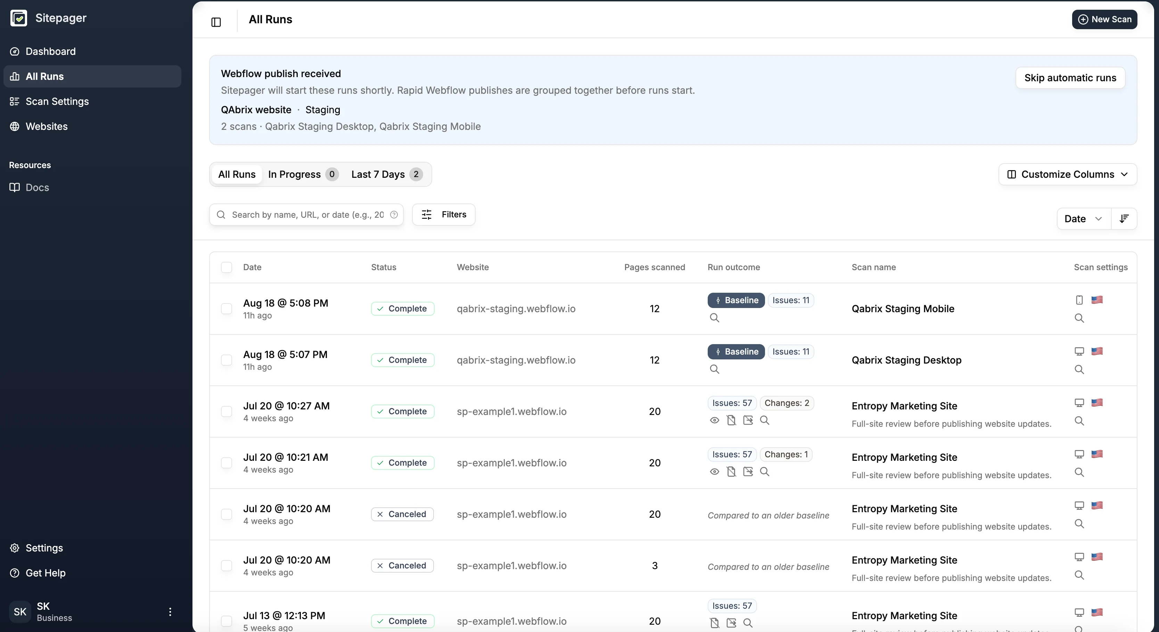Select the Jul 13 12:13 PM run checkbox
The image size is (1159, 632).
(x=226, y=621)
